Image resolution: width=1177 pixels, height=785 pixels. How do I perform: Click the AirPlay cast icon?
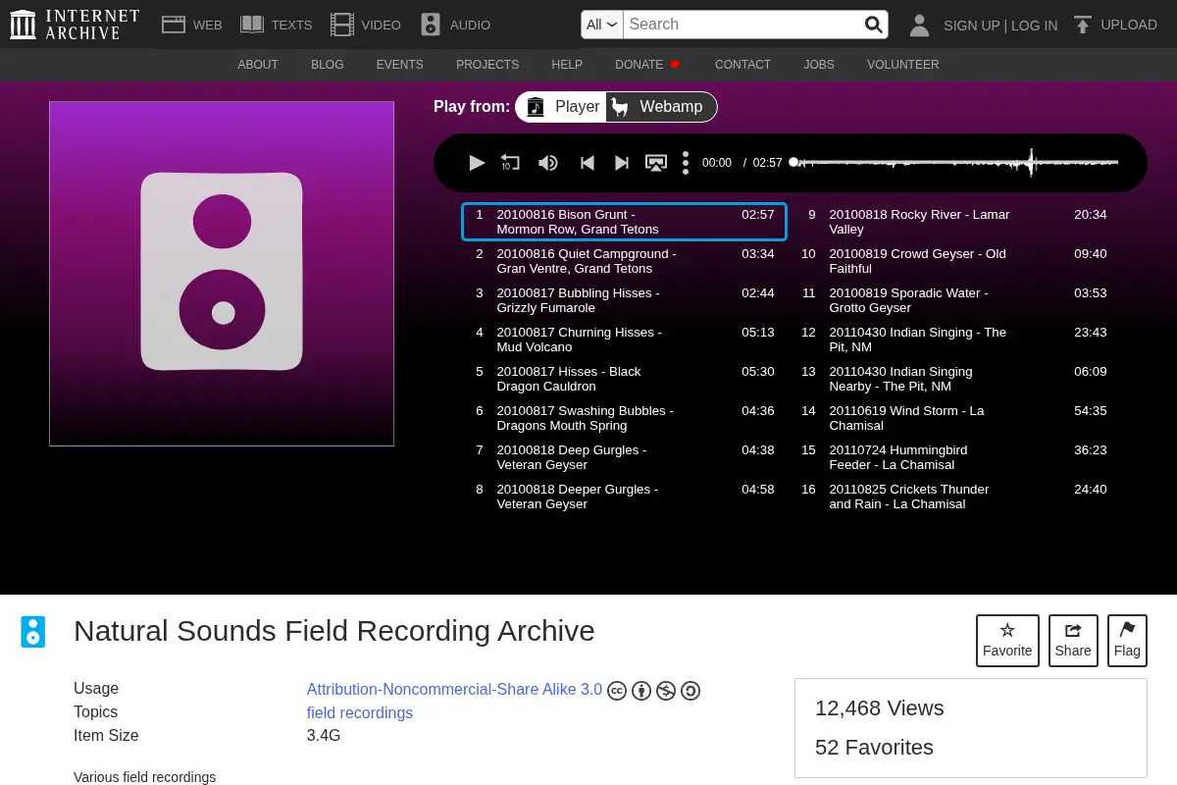point(656,163)
